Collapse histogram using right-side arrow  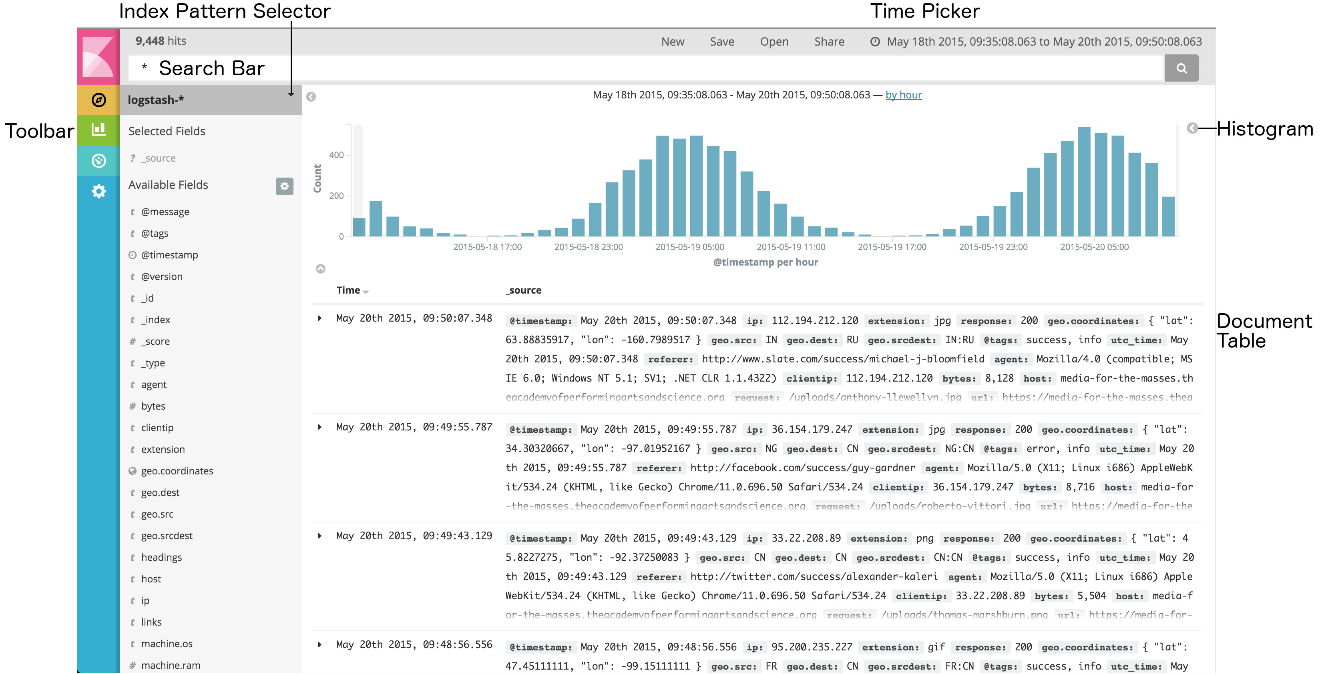pos(1192,128)
